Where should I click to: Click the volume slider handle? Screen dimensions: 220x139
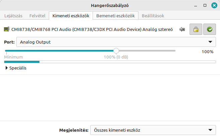[116, 51]
